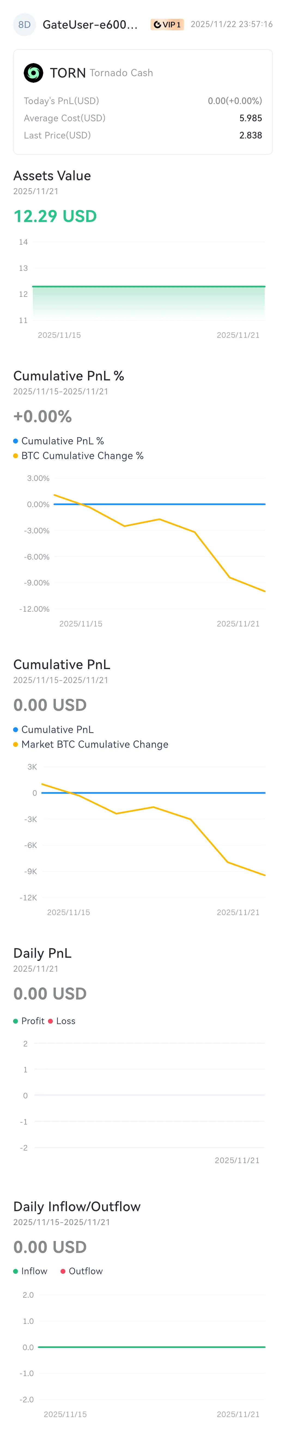This screenshot has width=286, height=1431.
Task: Toggle the Outflow legend item
Action: tap(81, 1271)
